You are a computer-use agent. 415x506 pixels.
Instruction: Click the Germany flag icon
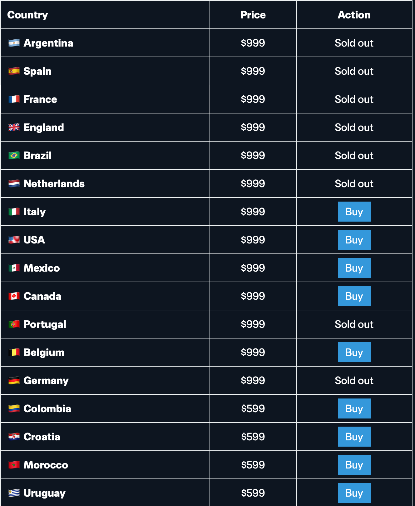point(14,381)
